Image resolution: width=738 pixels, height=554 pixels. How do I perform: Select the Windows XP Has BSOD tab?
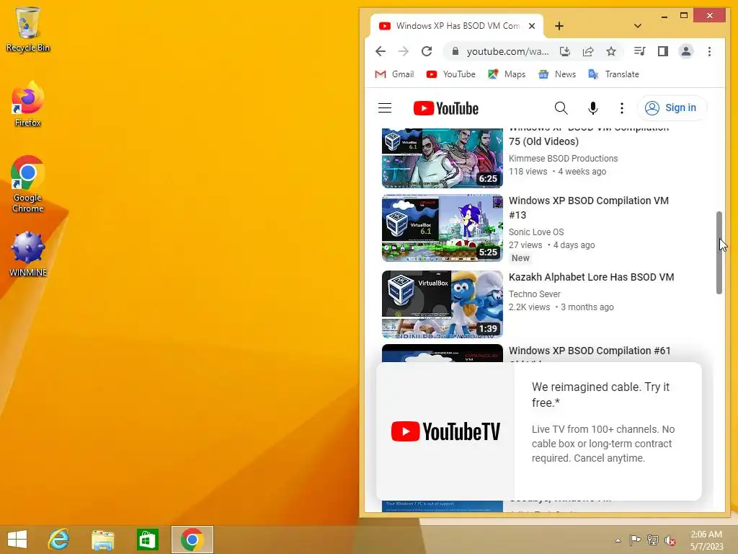[452, 26]
